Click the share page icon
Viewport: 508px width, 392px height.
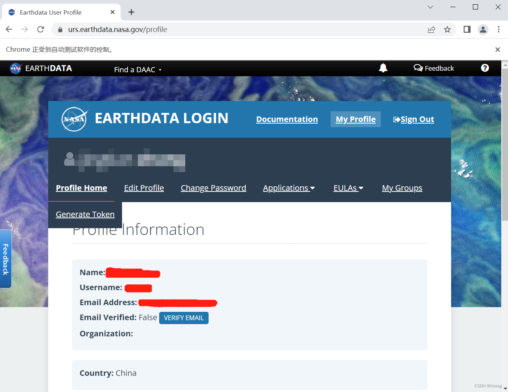[x=431, y=29]
